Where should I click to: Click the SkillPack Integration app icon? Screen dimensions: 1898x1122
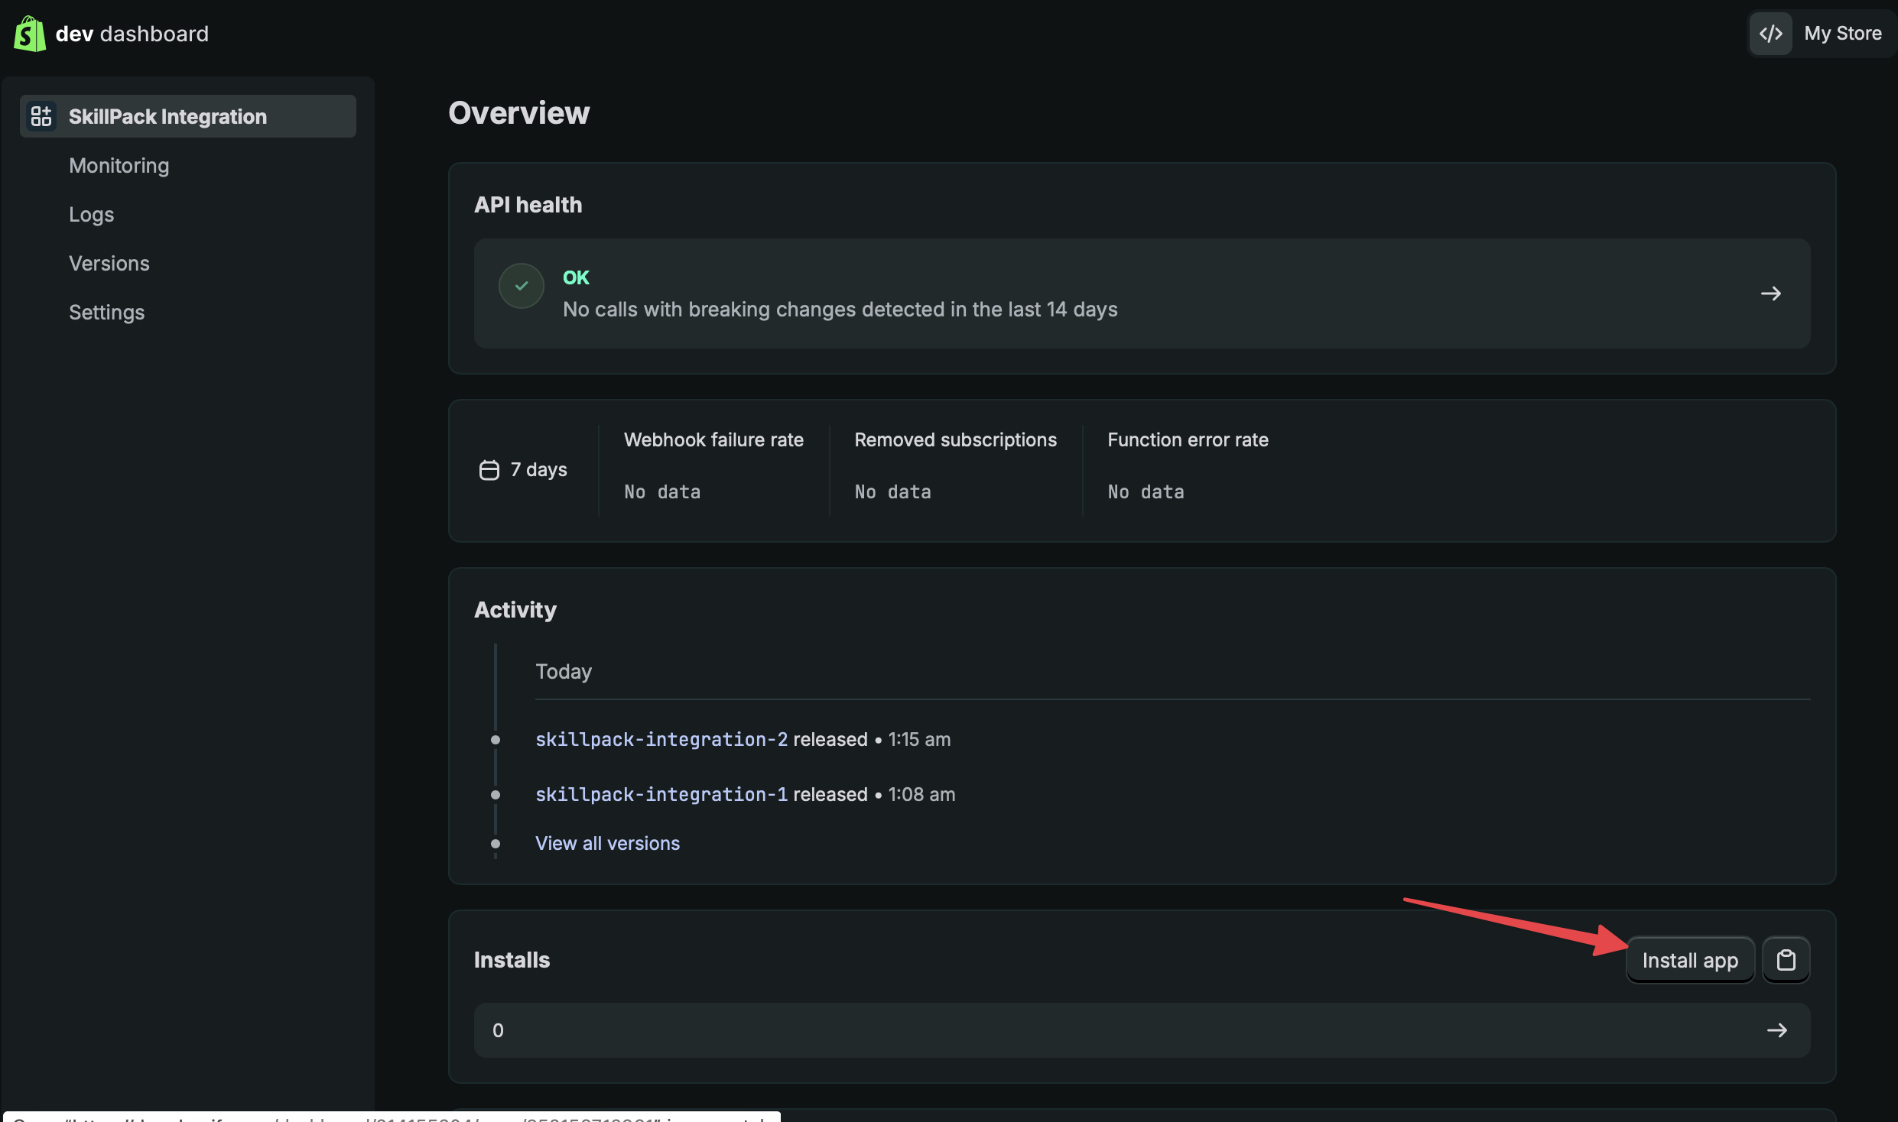41,116
